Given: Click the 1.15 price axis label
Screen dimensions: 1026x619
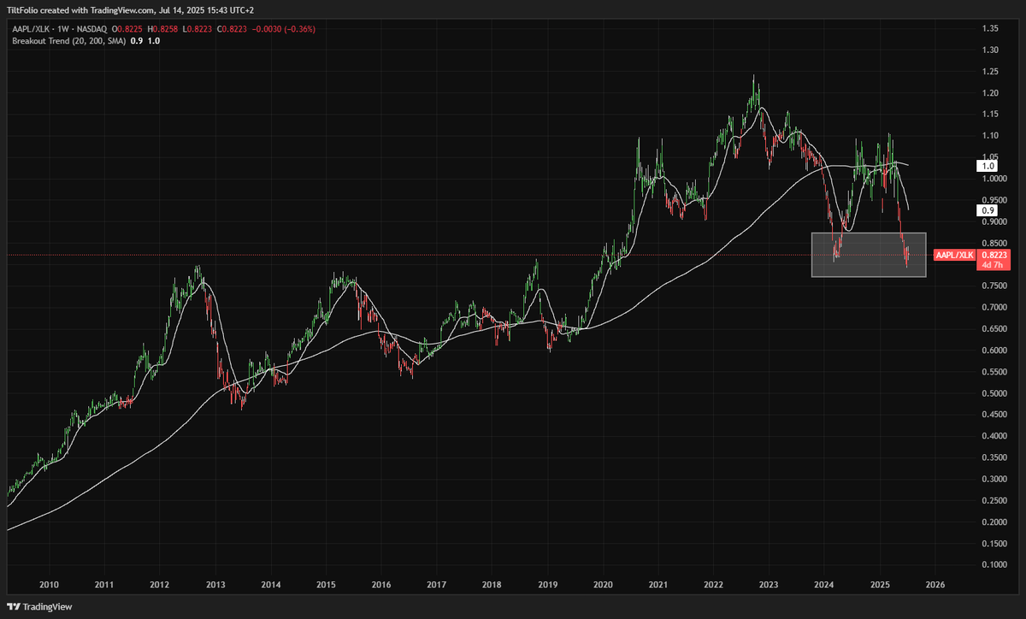Looking at the screenshot, I should click(989, 115).
